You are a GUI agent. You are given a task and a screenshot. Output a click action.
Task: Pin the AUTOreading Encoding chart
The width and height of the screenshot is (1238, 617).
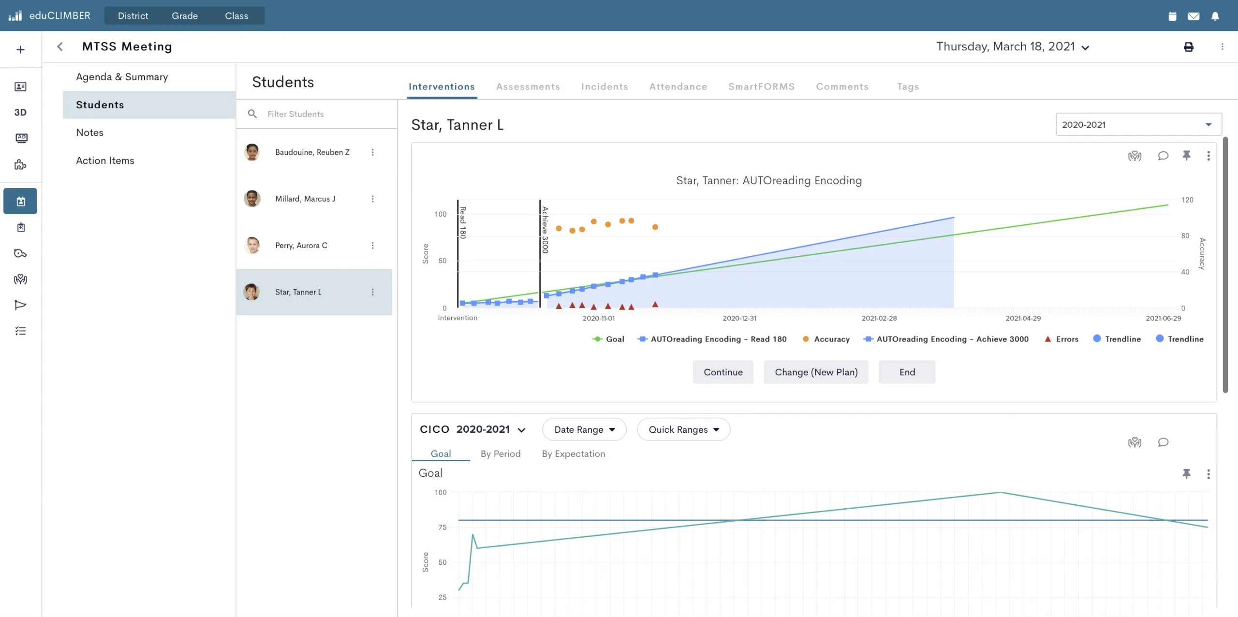[1186, 156]
